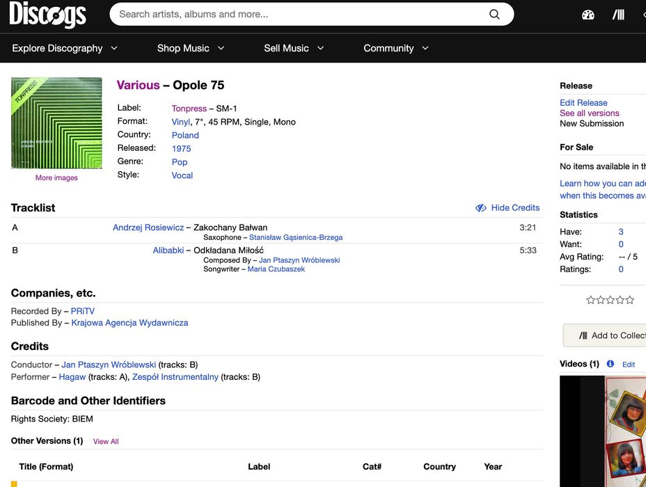Image resolution: width=646 pixels, height=487 pixels.
Task: Open Hagaw performer link
Action: click(72, 377)
